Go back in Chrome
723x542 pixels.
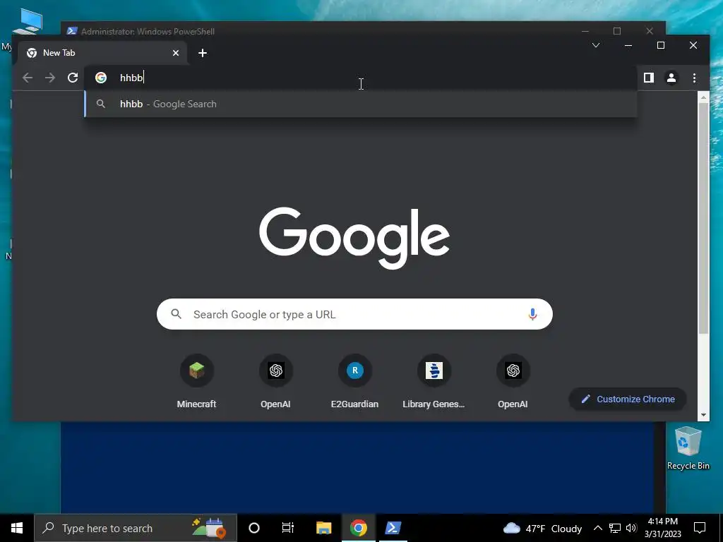(28, 78)
